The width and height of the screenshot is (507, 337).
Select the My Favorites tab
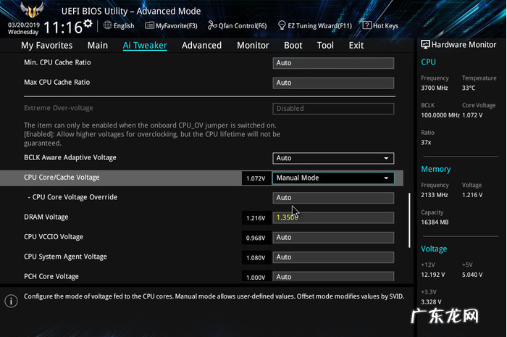pyautogui.click(x=46, y=45)
